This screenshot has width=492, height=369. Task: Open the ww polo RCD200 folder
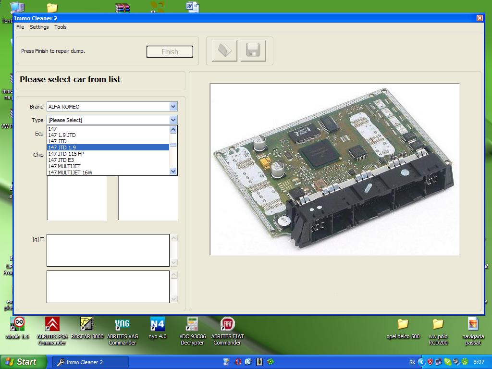[438, 331]
